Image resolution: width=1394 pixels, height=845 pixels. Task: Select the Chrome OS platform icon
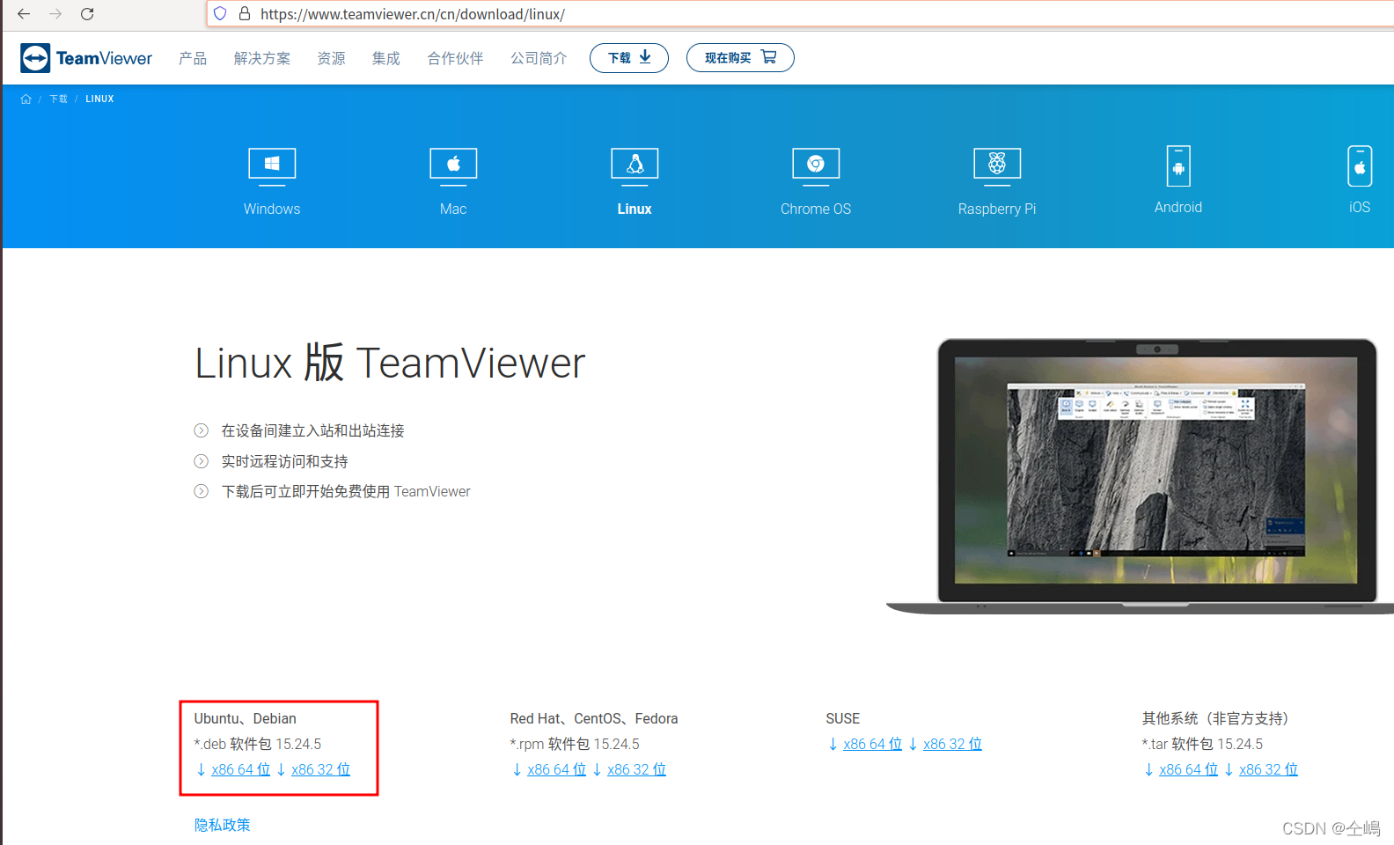pyautogui.click(x=816, y=166)
